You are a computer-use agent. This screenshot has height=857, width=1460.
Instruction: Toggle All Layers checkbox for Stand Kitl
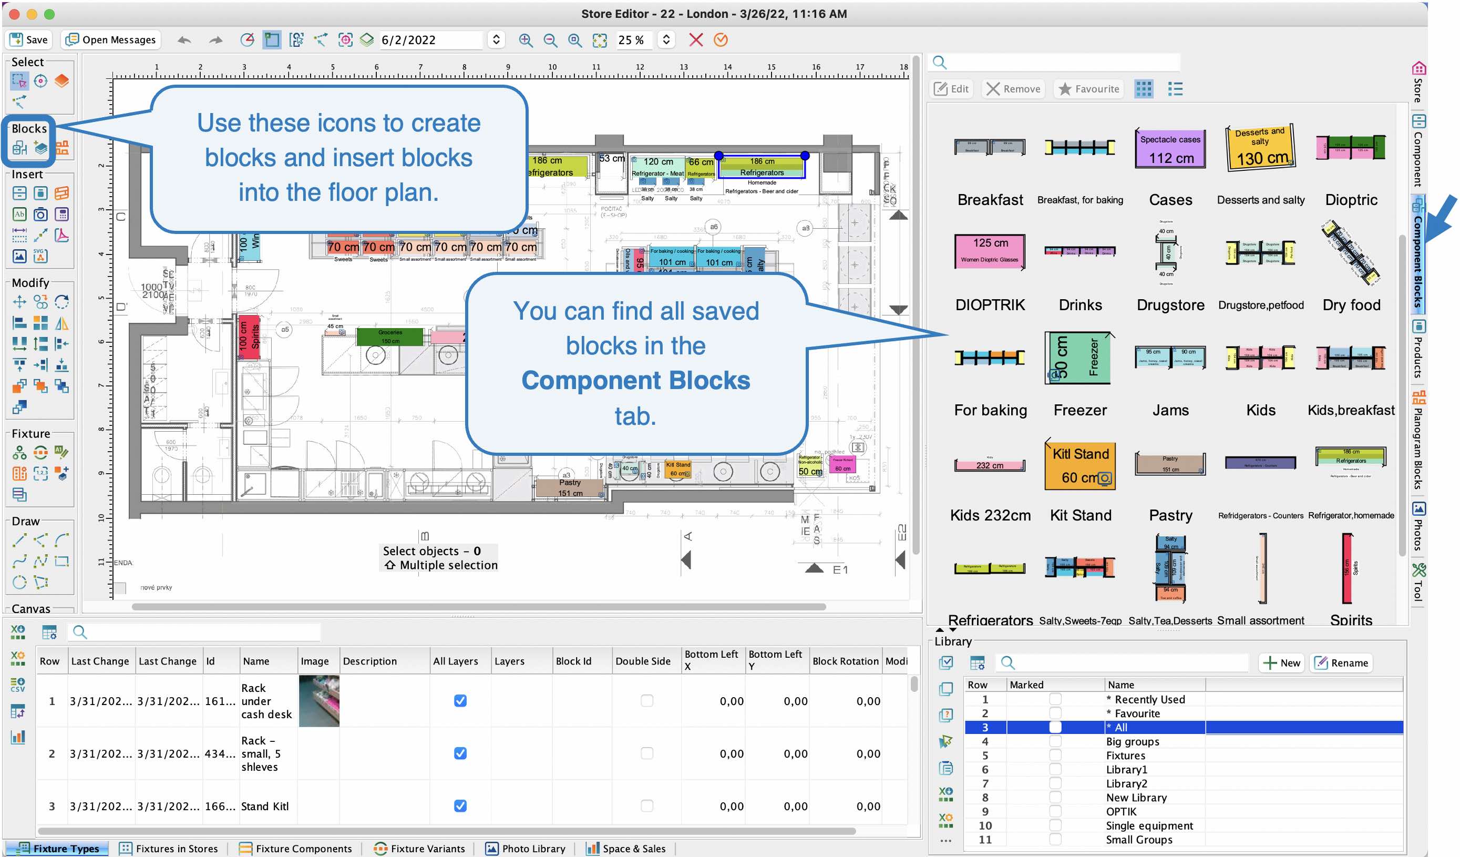point(460,806)
